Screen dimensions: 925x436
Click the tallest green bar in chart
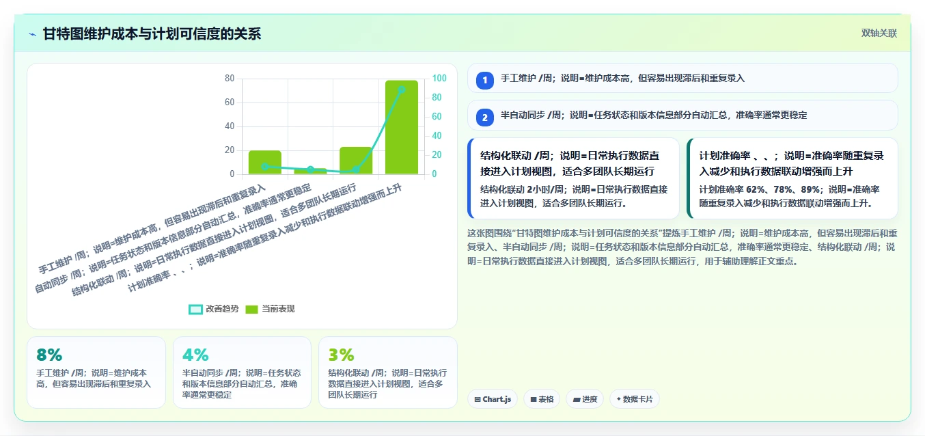401,127
